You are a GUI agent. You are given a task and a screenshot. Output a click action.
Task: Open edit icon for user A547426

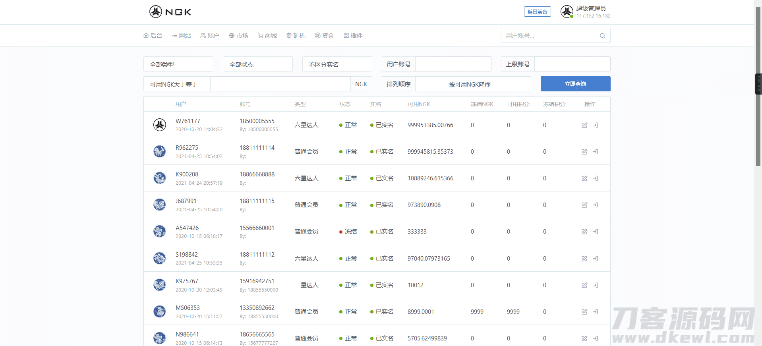coord(584,232)
